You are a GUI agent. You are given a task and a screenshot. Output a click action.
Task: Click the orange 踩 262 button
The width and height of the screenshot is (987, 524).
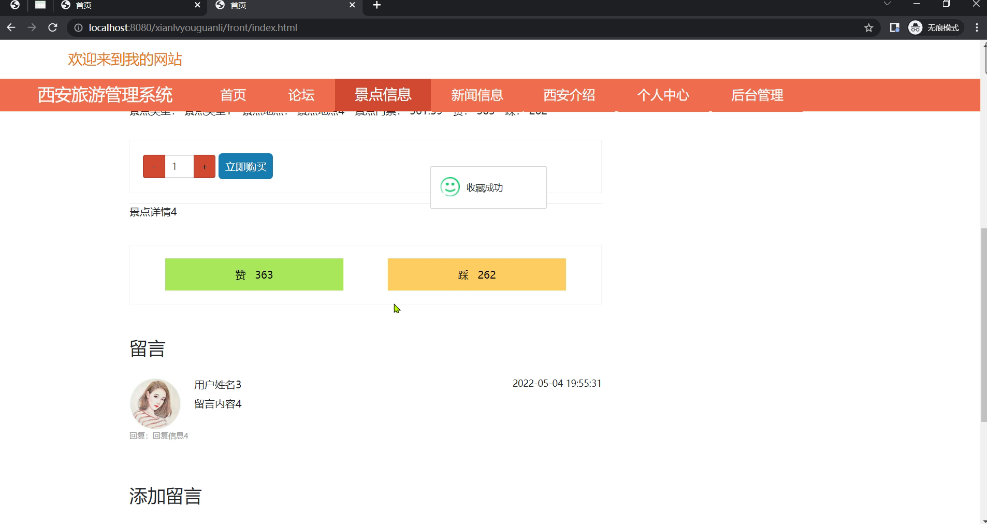(x=477, y=274)
